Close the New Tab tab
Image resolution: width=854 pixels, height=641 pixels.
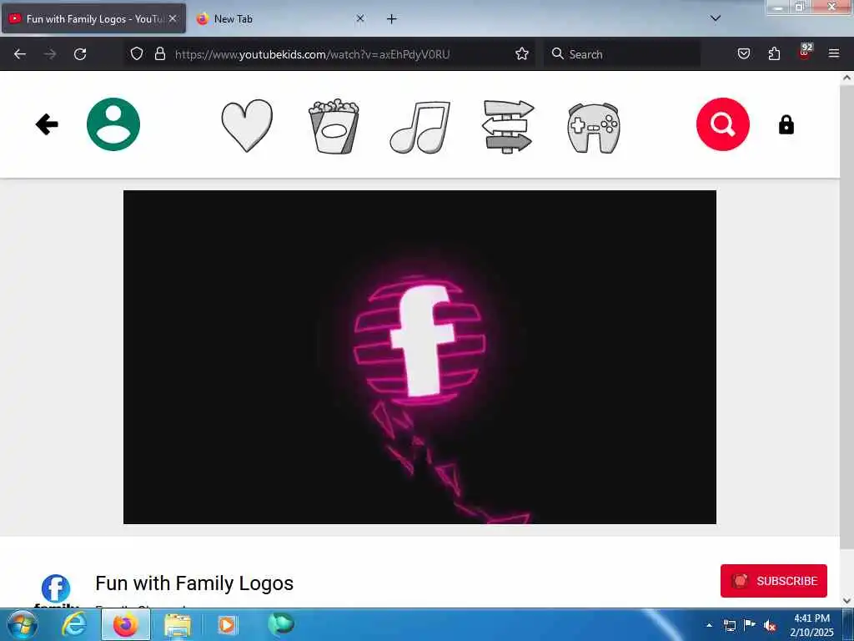tap(360, 18)
